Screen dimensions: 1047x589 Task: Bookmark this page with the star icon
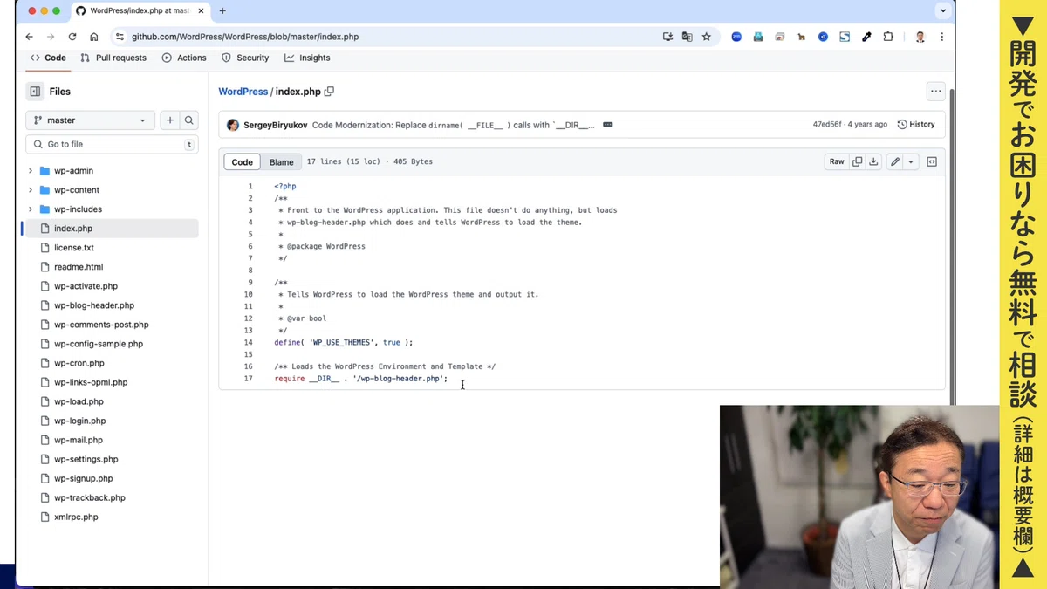pos(706,37)
